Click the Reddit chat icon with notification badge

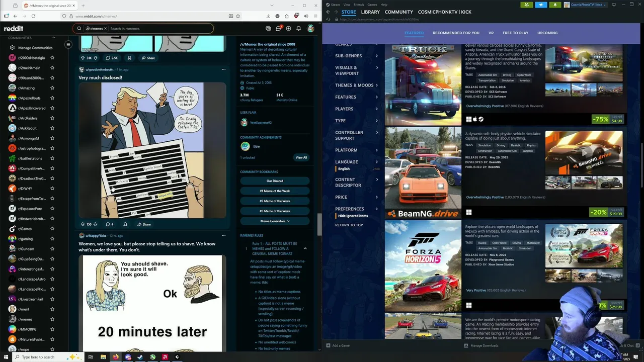pyautogui.click(x=278, y=29)
